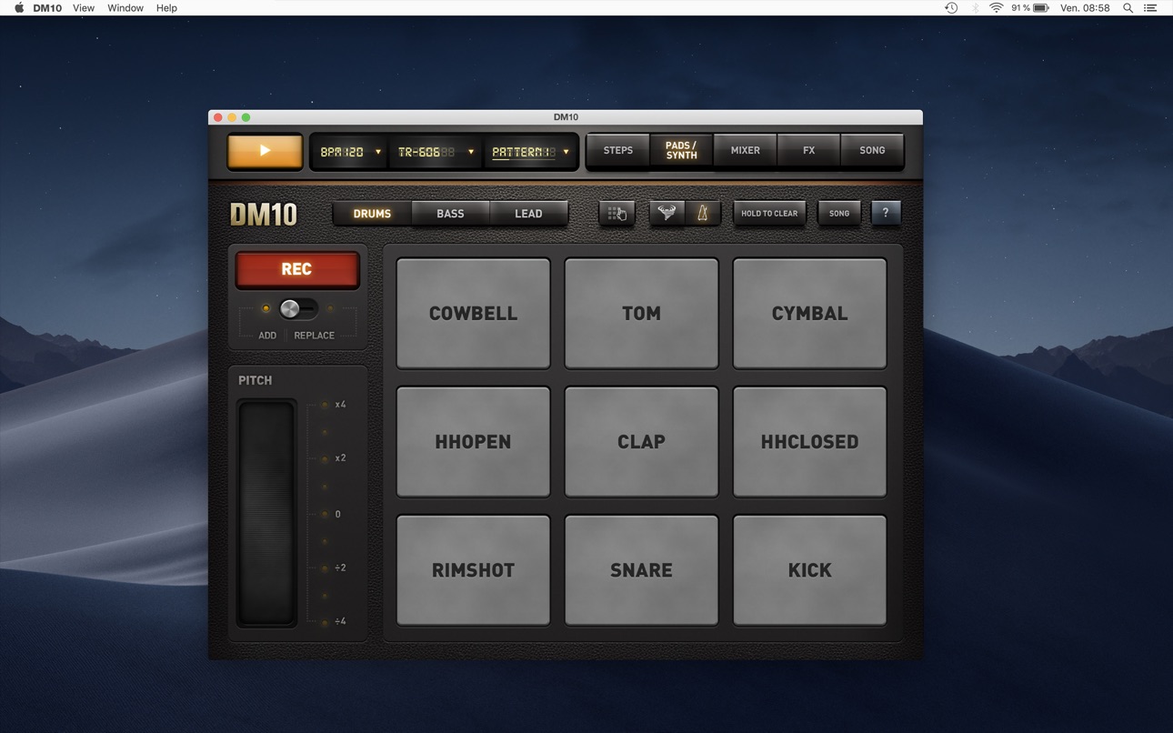This screenshot has width=1173, height=733.
Task: Toggle the ADD / REPLACE record switch
Action: [x=298, y=309]
